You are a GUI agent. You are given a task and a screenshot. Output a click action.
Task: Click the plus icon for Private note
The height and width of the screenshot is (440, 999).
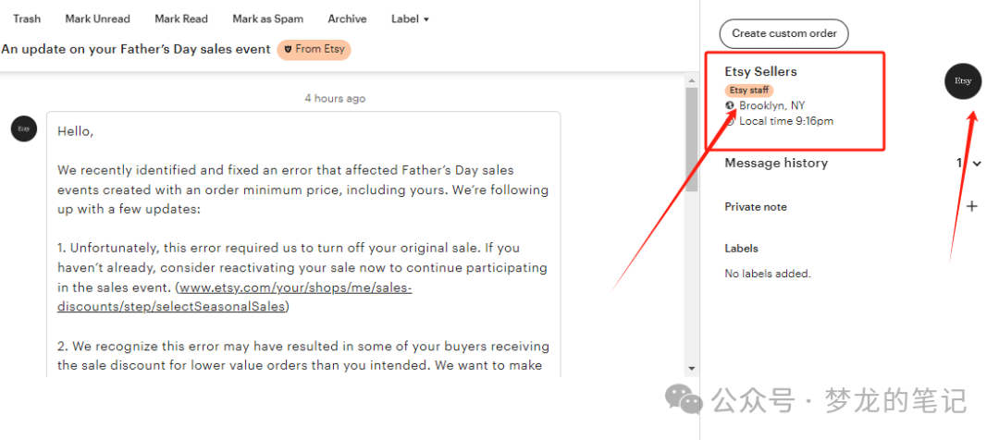(x=971, y=206)
